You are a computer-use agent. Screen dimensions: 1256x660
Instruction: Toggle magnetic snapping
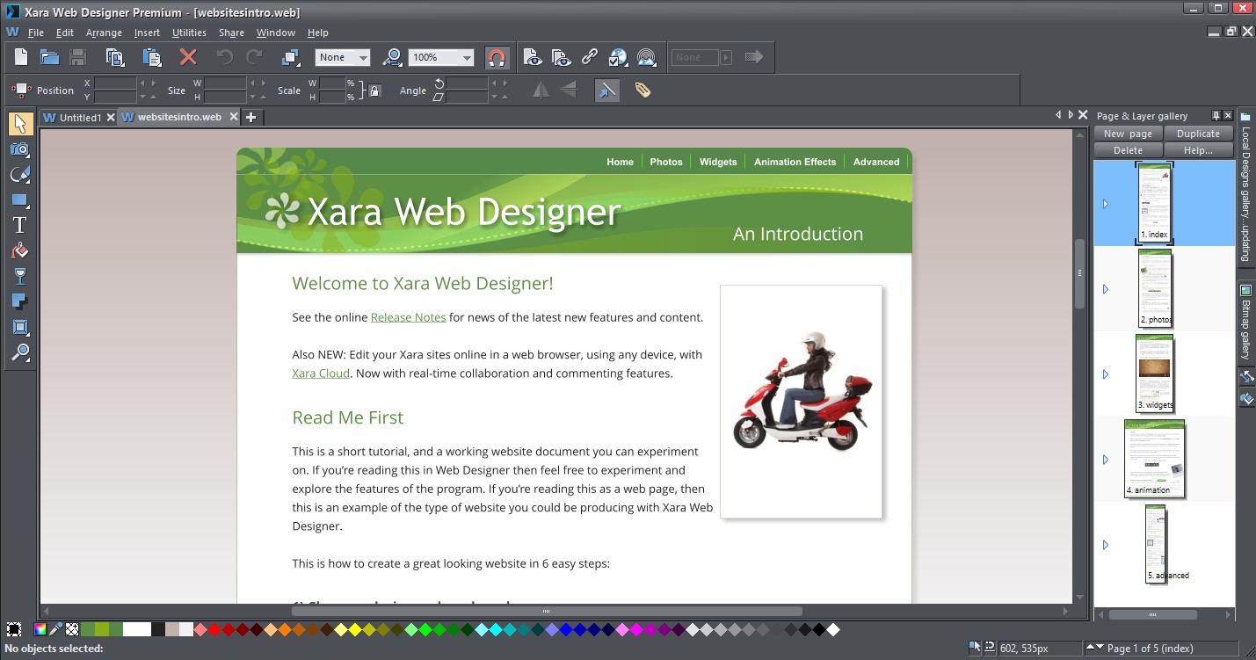click(x=497, y=57)
